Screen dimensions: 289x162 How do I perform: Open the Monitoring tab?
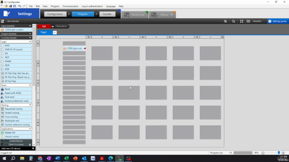pos(135,15)
